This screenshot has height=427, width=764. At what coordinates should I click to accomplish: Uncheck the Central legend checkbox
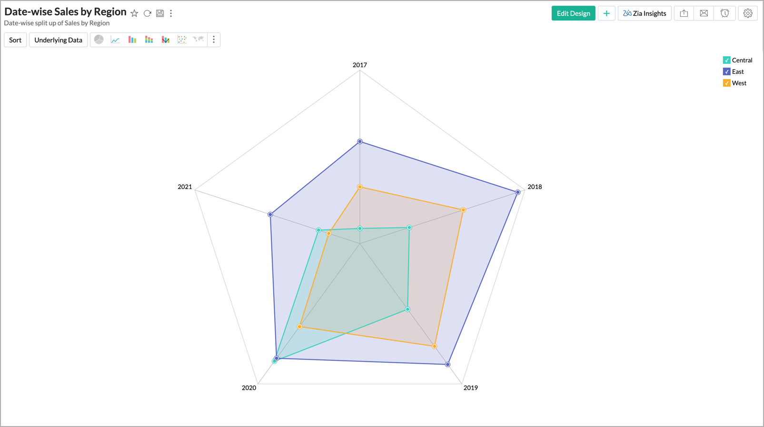click(x=726, y=60)
